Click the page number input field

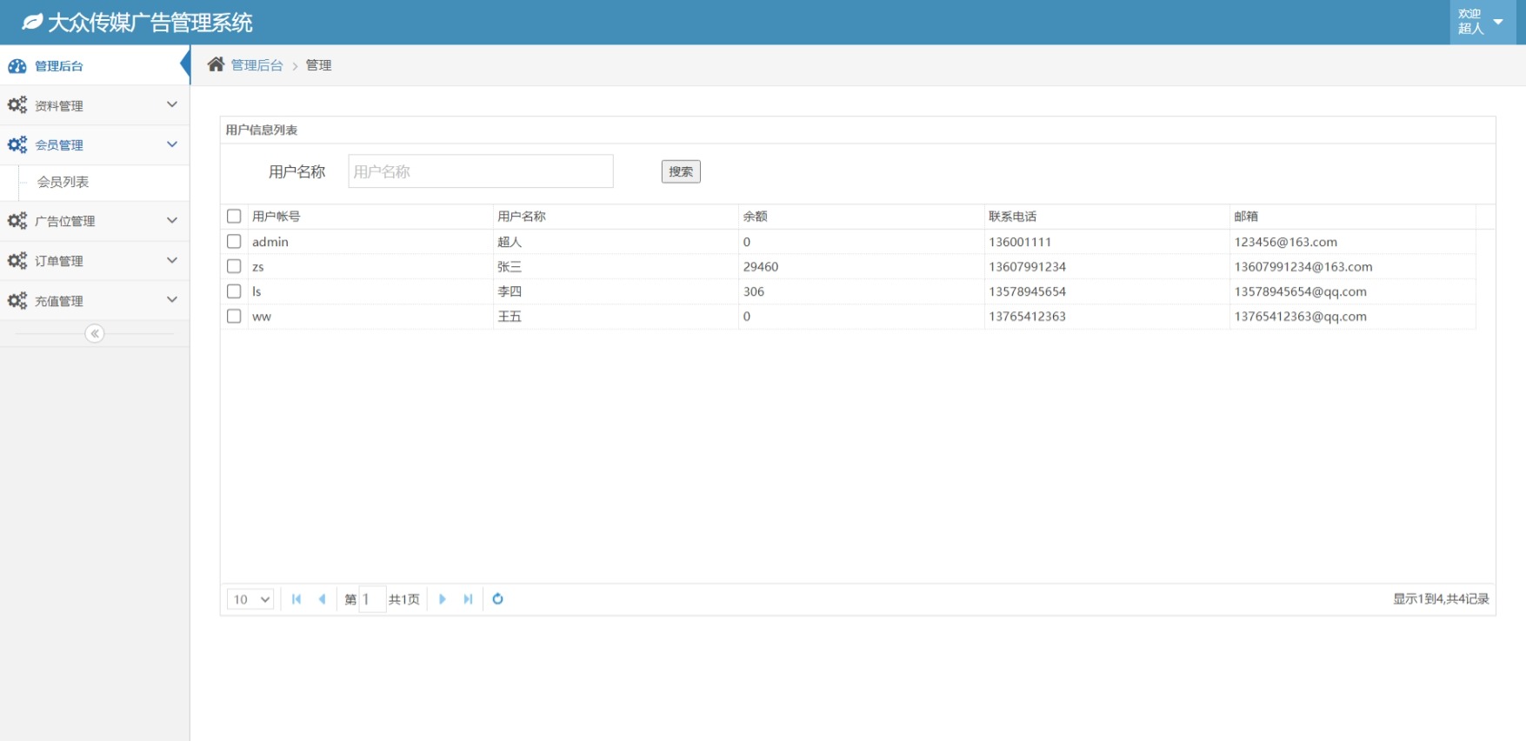tap(372, 599)
